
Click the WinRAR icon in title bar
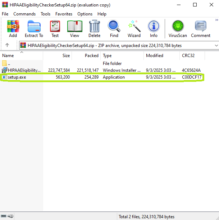click(5, 5)
